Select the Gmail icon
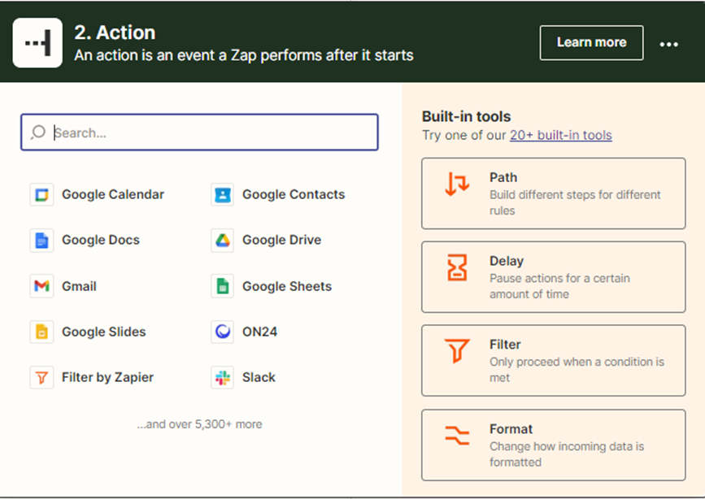The height and width of the screenshot is (499, 705). [41, 286]
